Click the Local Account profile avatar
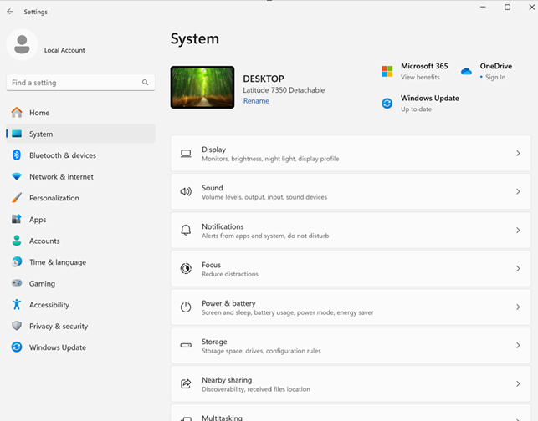Screen dimensions: 538x421 22,44
